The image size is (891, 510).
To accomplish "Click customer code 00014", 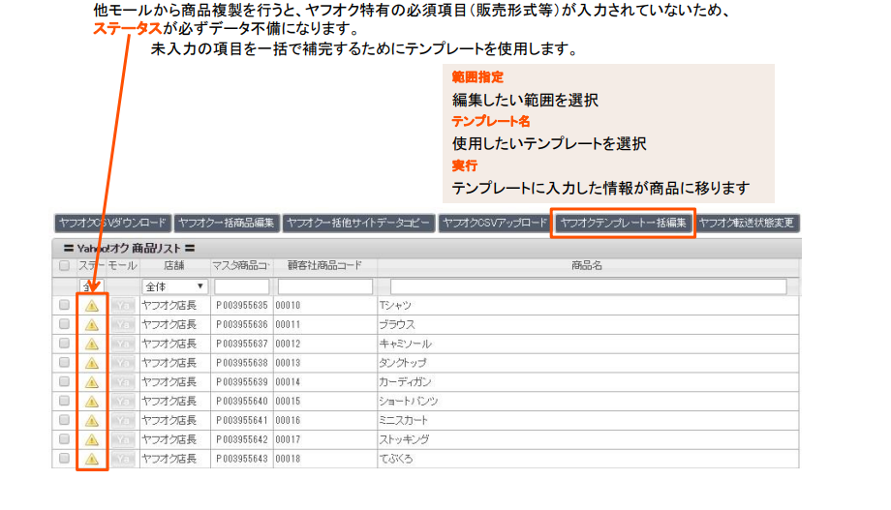I will [x=288, y=382].
